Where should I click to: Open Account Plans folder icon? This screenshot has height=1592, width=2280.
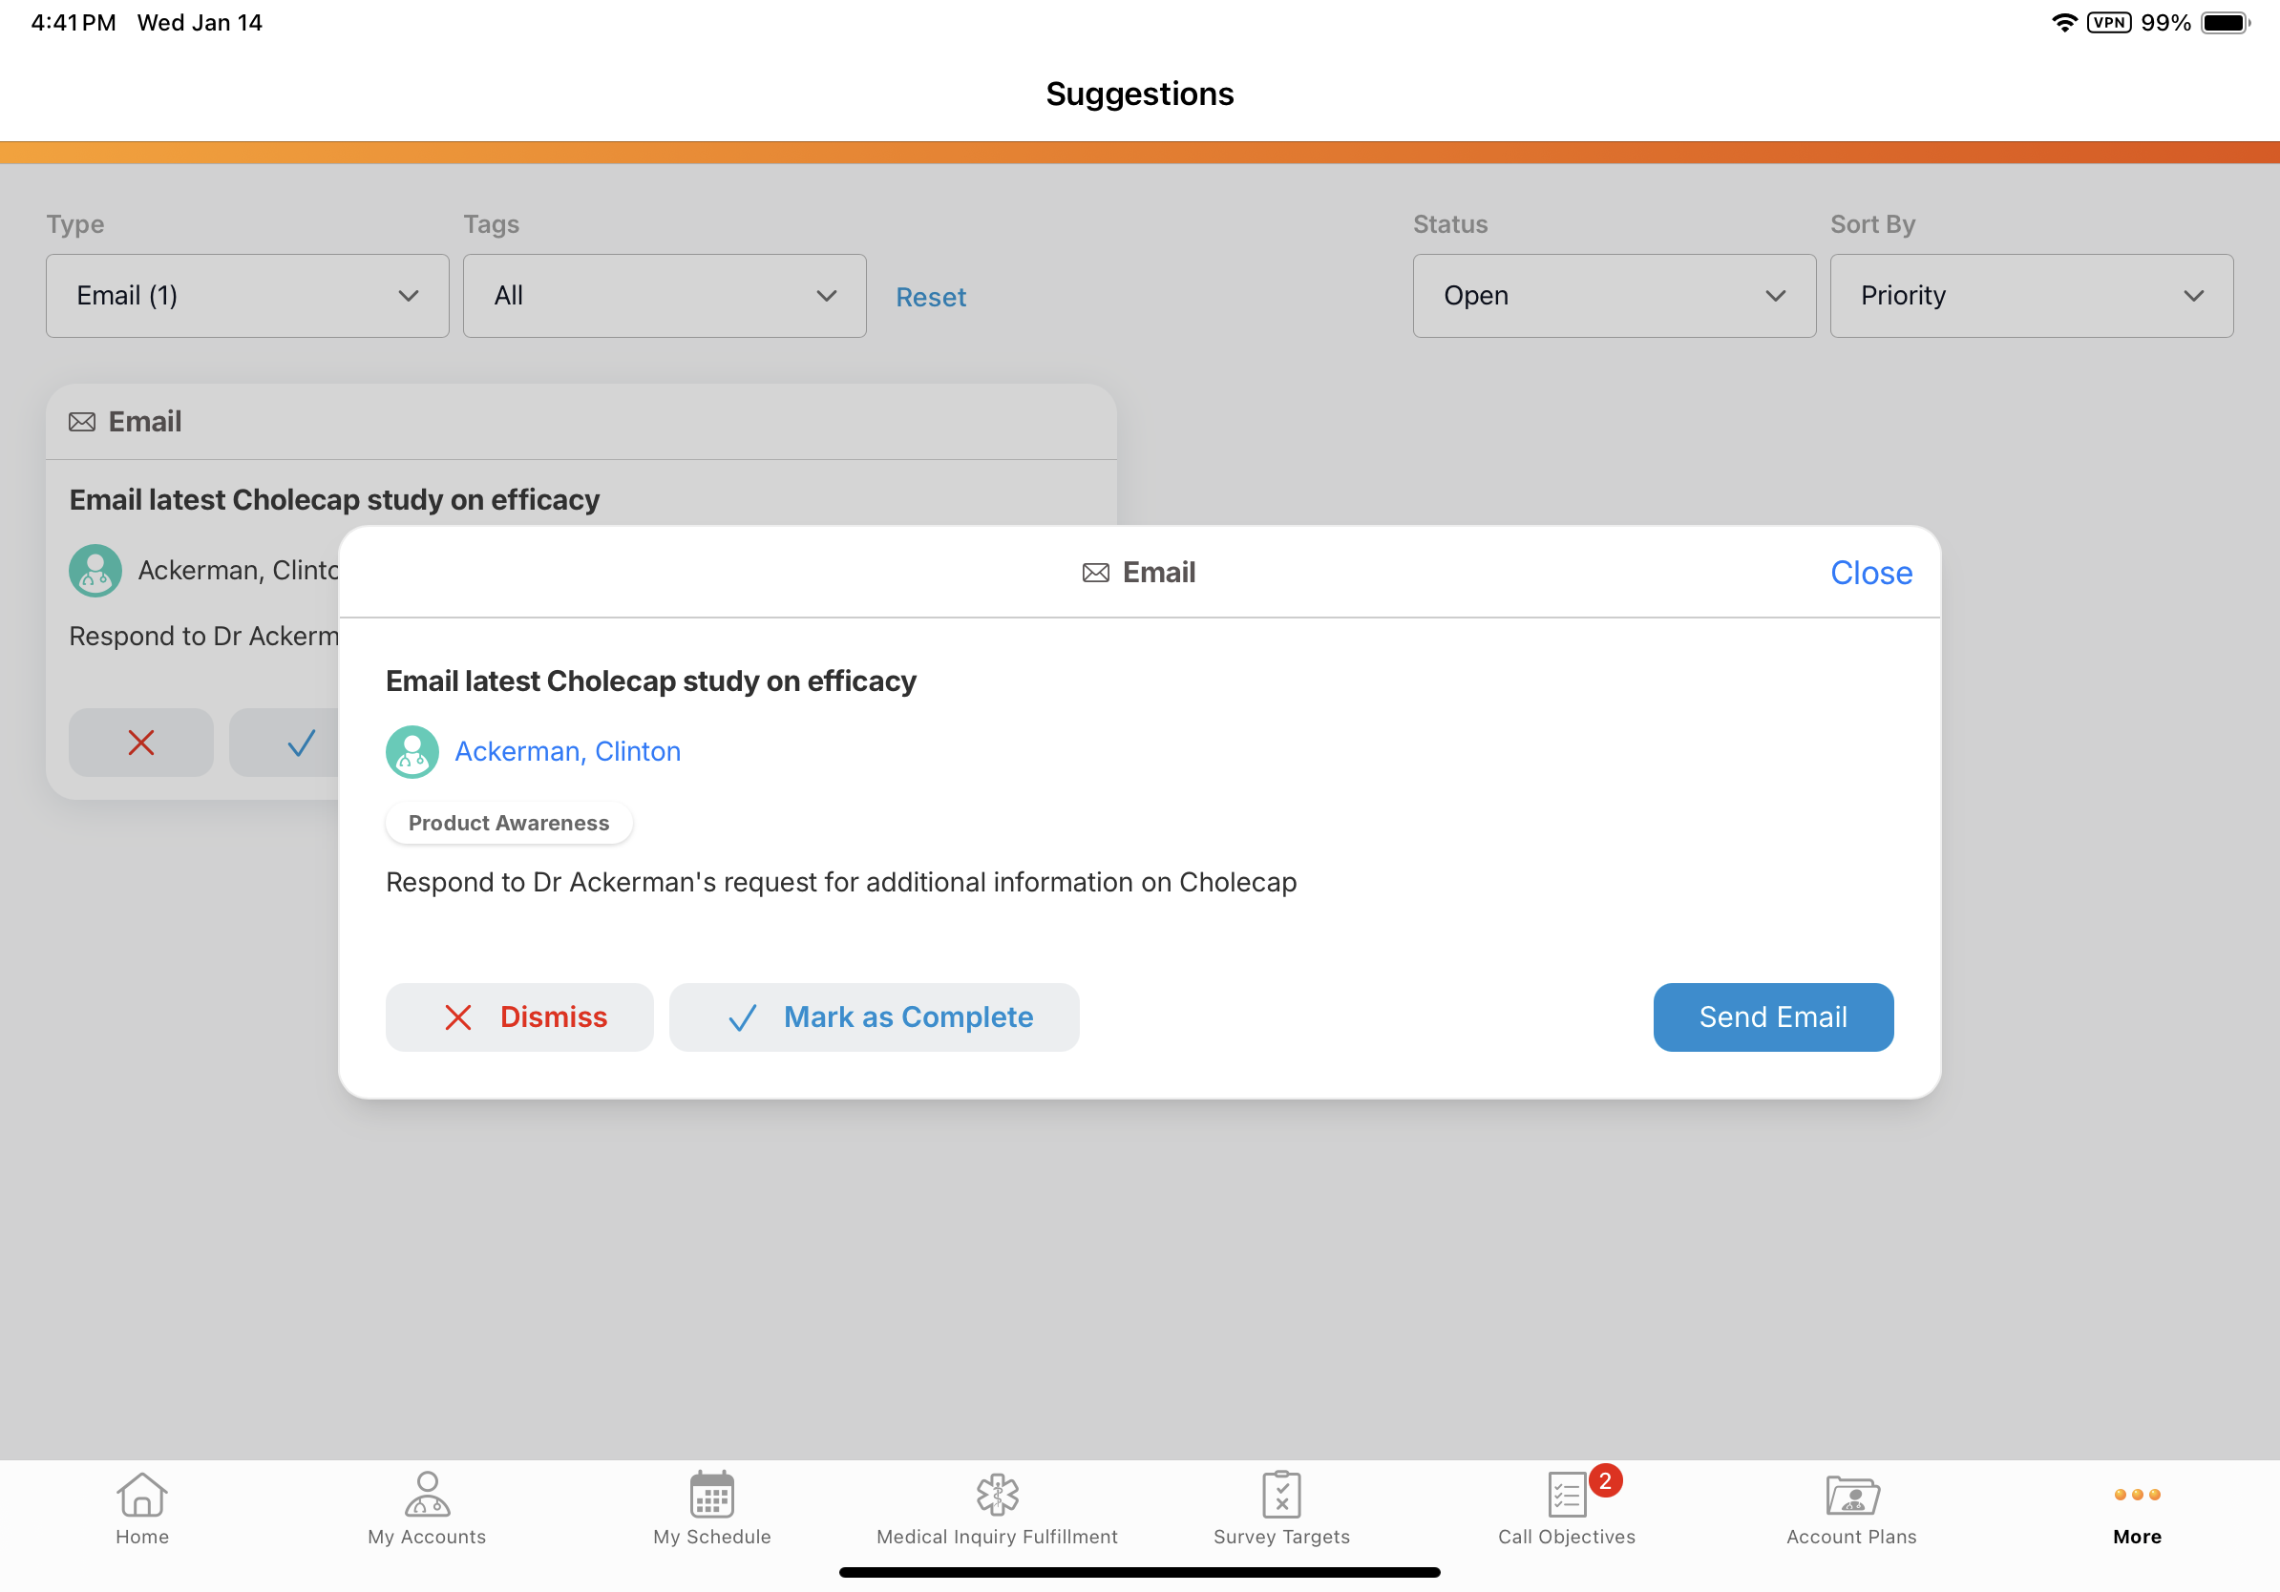(1851, 1495)
